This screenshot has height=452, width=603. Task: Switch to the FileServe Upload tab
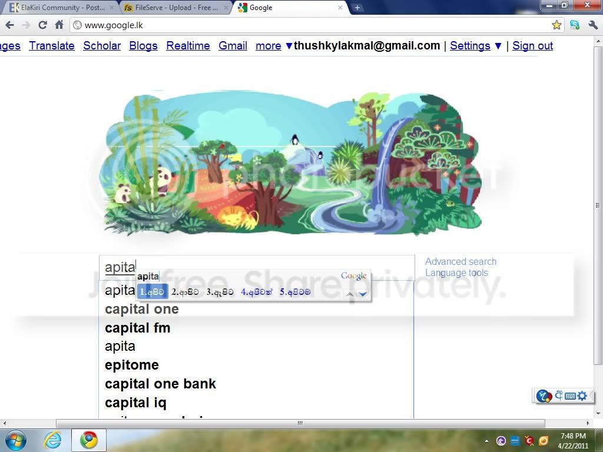[175, 7]
